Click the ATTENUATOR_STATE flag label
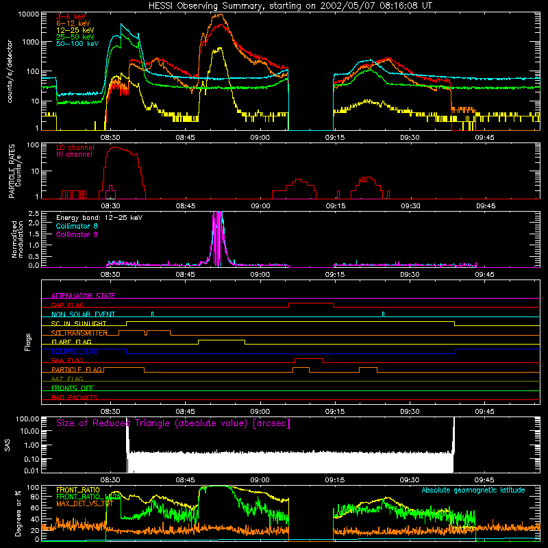Screen dimensions: 548x548 83,296
